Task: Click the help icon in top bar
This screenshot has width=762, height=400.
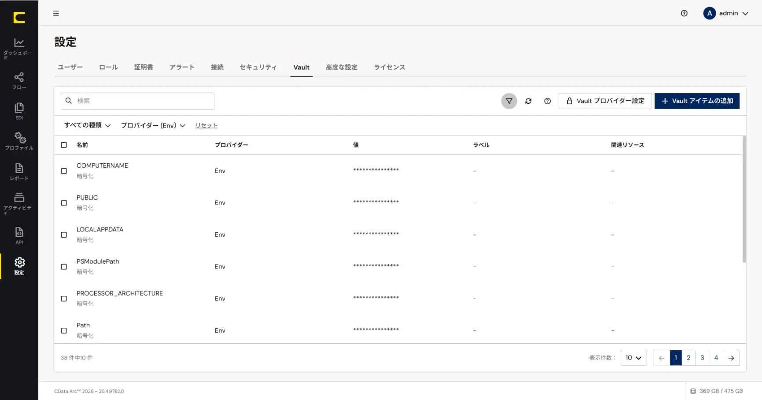Action: (684, 13)
